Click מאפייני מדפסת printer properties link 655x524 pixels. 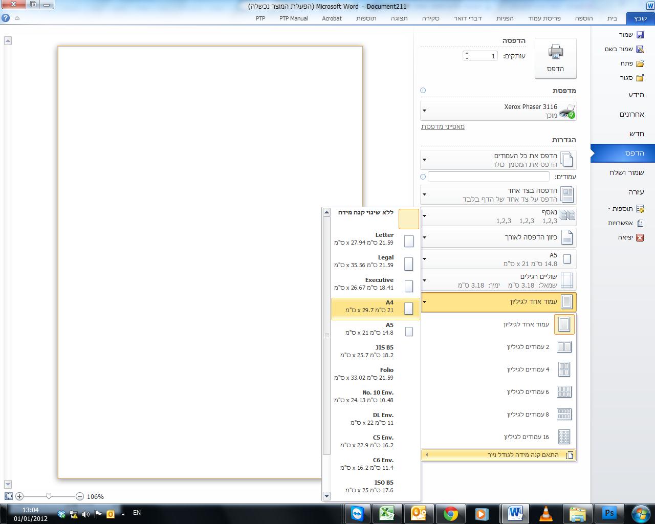[x=443, y=126]
